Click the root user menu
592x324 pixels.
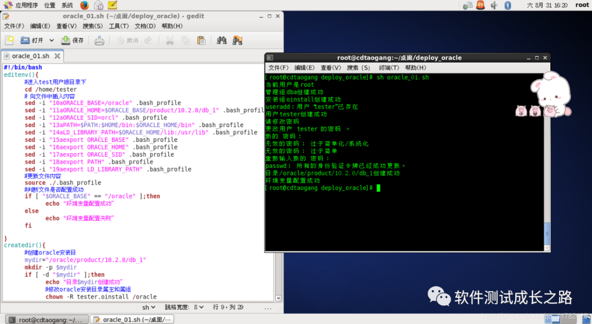pos(582,5)
